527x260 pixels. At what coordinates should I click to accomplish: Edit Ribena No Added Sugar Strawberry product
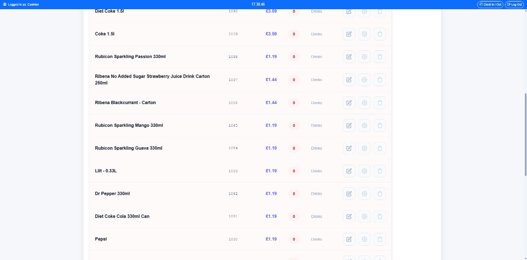click(349, 79)
